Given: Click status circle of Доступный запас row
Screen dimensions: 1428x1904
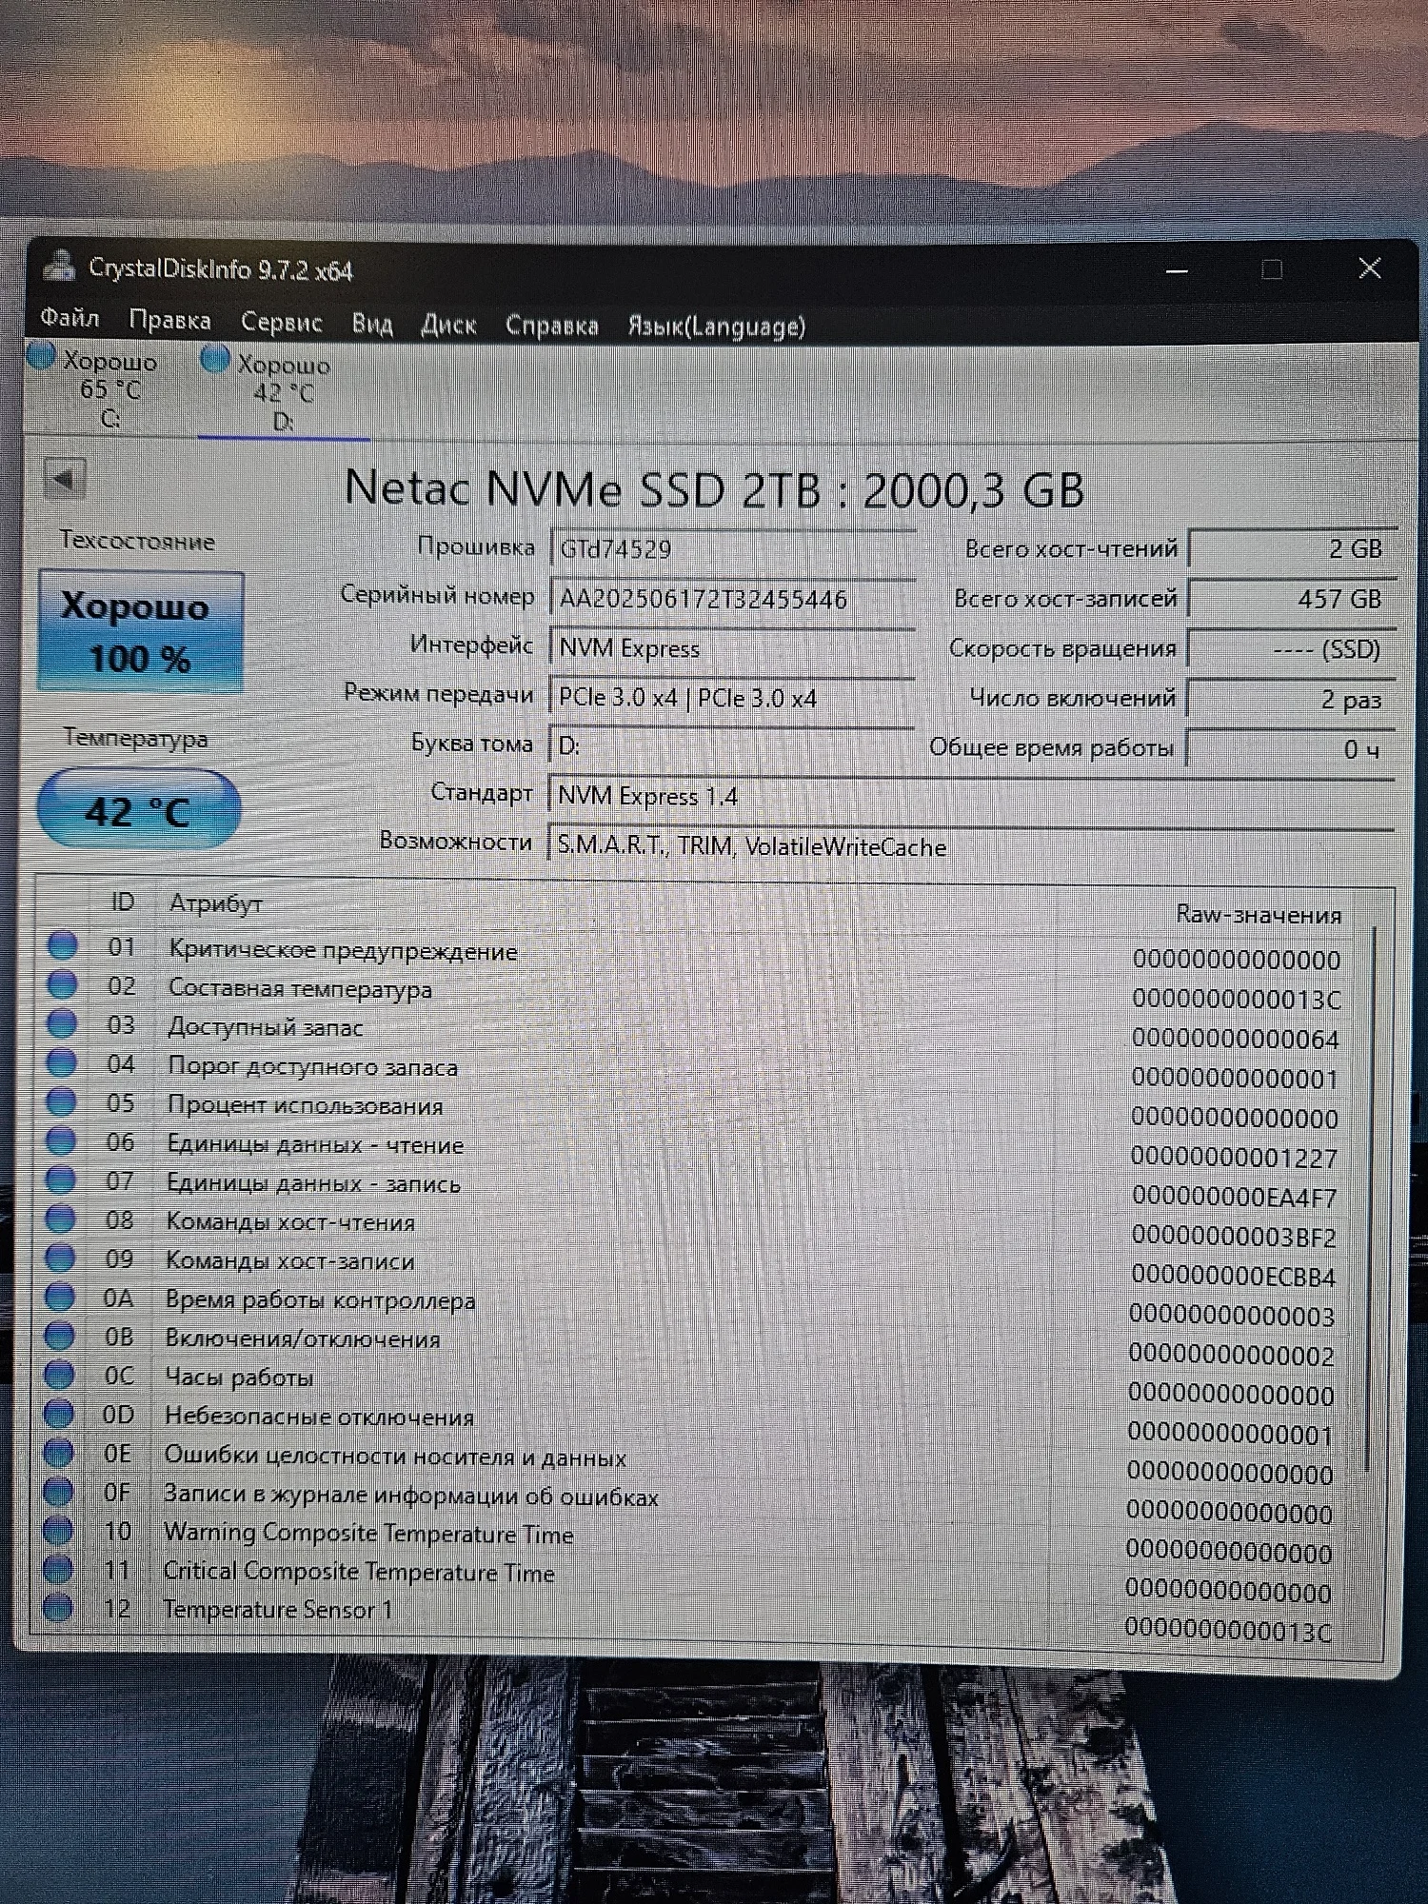Looking at the screenshot, I should click(x=62, y=1023).
